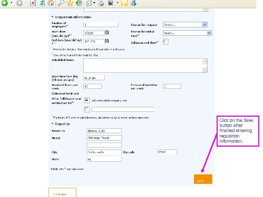Image resolution: width=263 pixels, height=197 pixels.
Task: Click the Report to name field
Action: click(104, 131)
